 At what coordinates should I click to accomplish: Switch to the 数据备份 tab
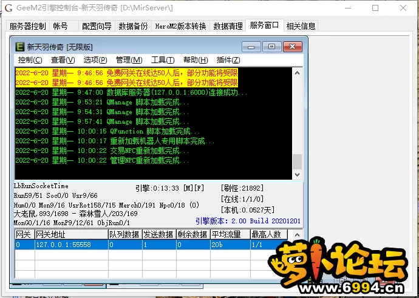(134, 26)
